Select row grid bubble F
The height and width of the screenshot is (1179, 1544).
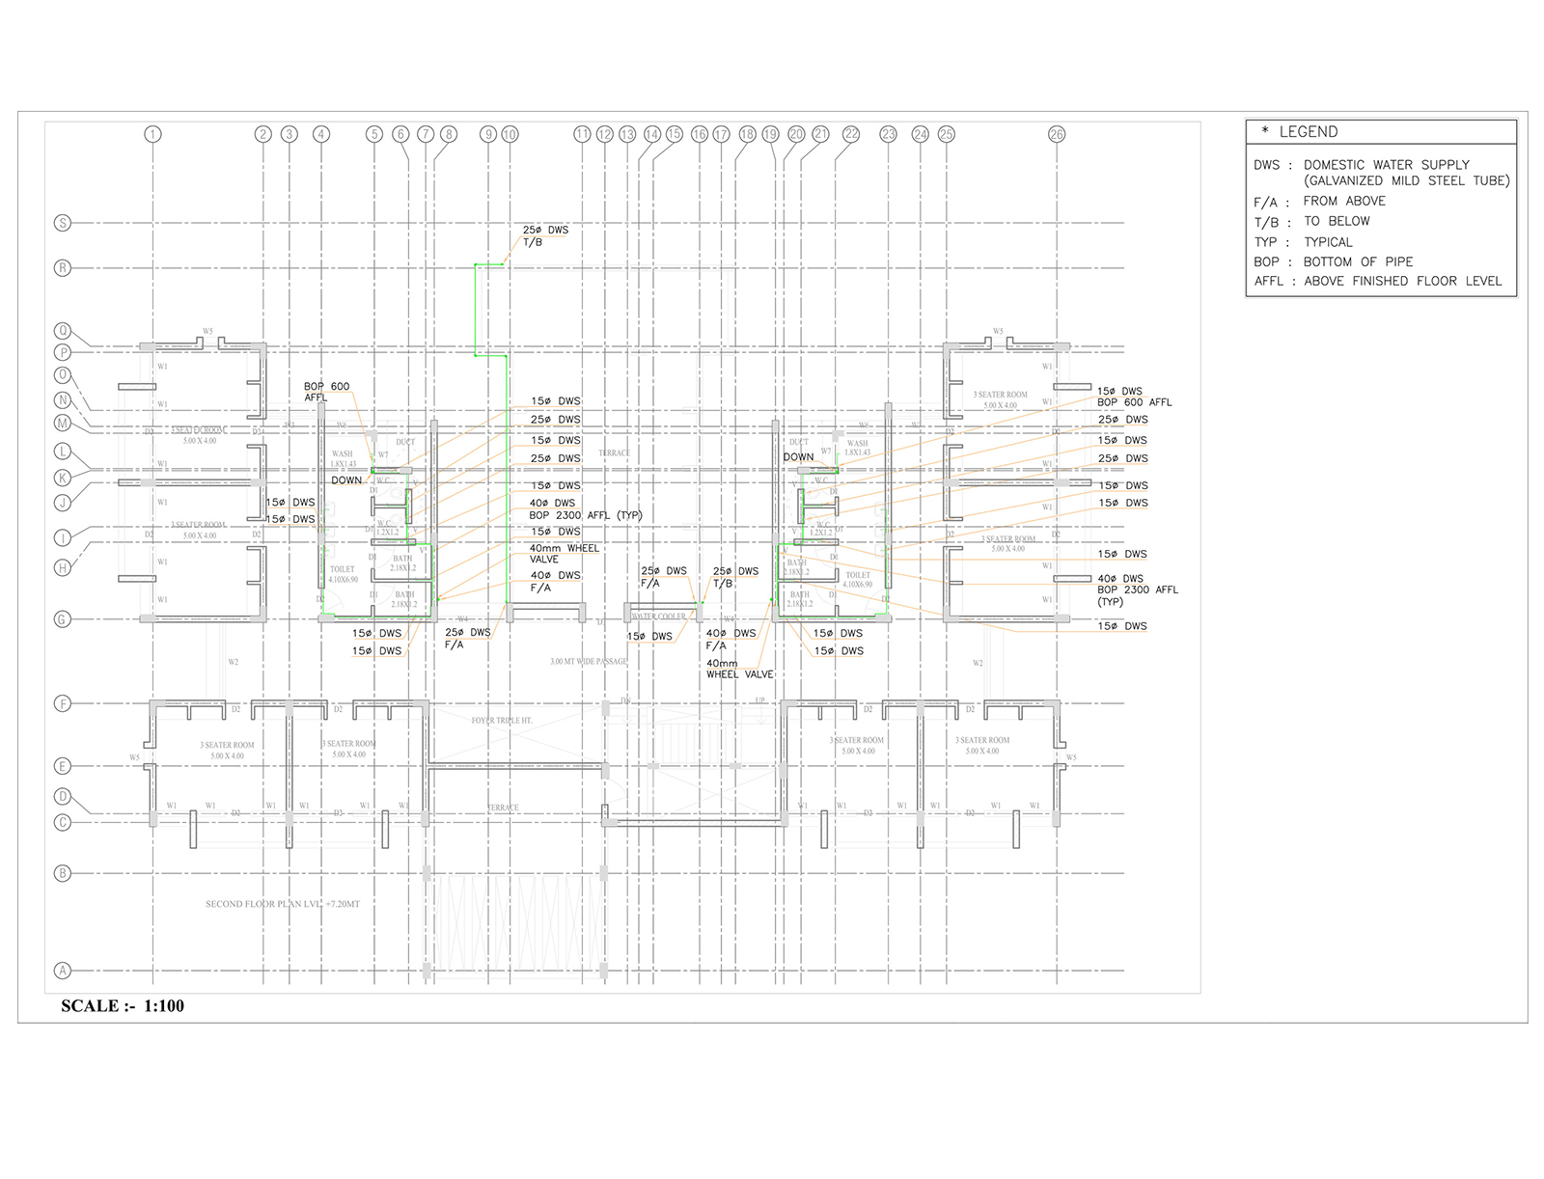tap(63, 704)
